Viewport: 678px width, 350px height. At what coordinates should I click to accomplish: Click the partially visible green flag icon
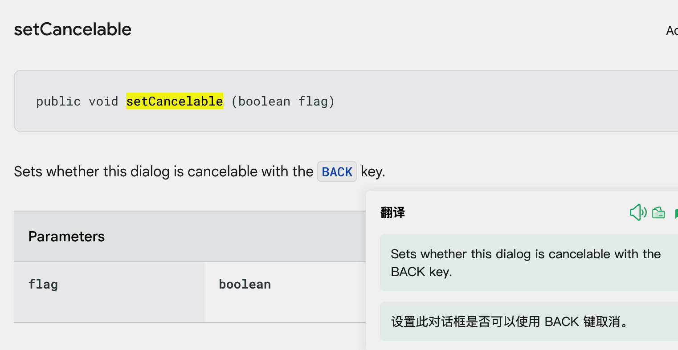(676, 213)
